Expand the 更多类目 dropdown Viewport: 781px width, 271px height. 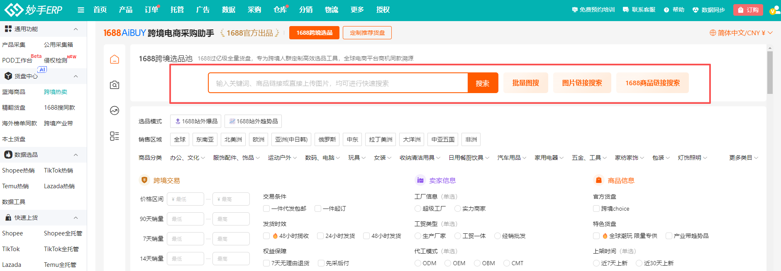(744, 158)
